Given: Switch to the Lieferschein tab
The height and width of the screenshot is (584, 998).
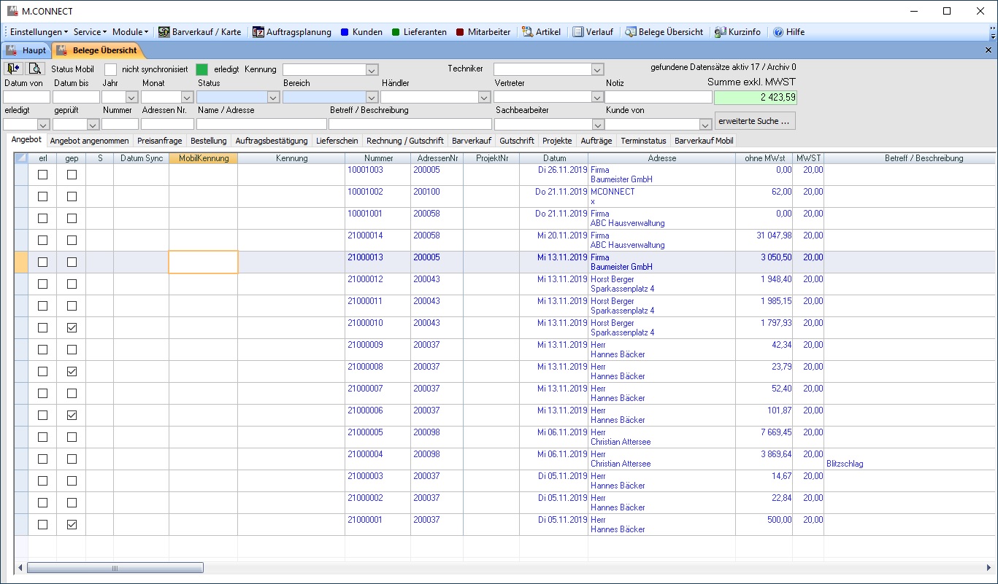Looking at the screenshot, I should (337, 141).
